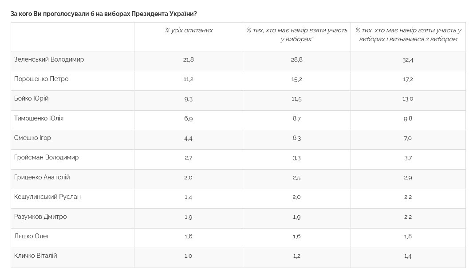The height and width of the screenshot is (268, 473).
Task: Select the Бойко Юрій name cell
Action: pyautogui.click(x=32, y=98)
